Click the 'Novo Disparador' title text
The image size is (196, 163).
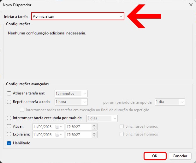[x=17, y=5]
